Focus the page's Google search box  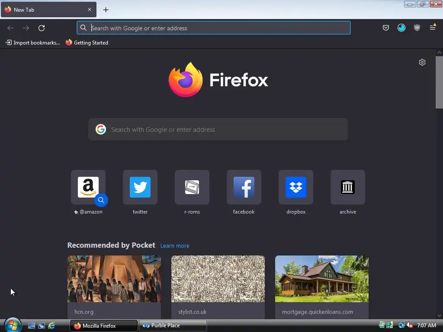point(218,129)
